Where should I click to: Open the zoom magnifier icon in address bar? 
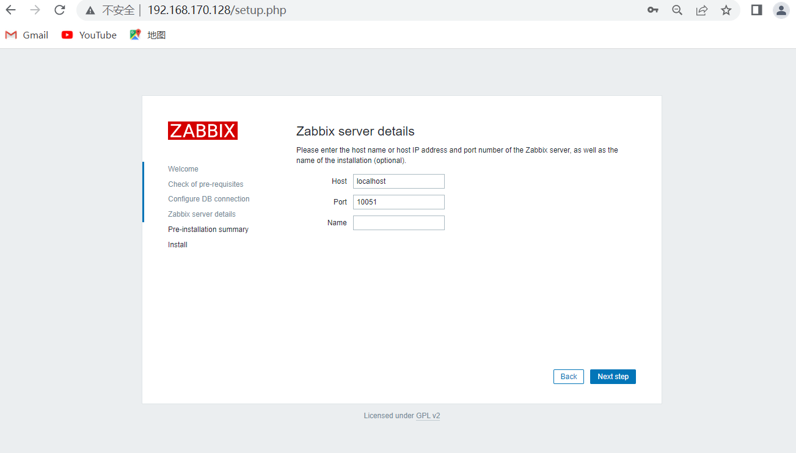pos(677,10)
